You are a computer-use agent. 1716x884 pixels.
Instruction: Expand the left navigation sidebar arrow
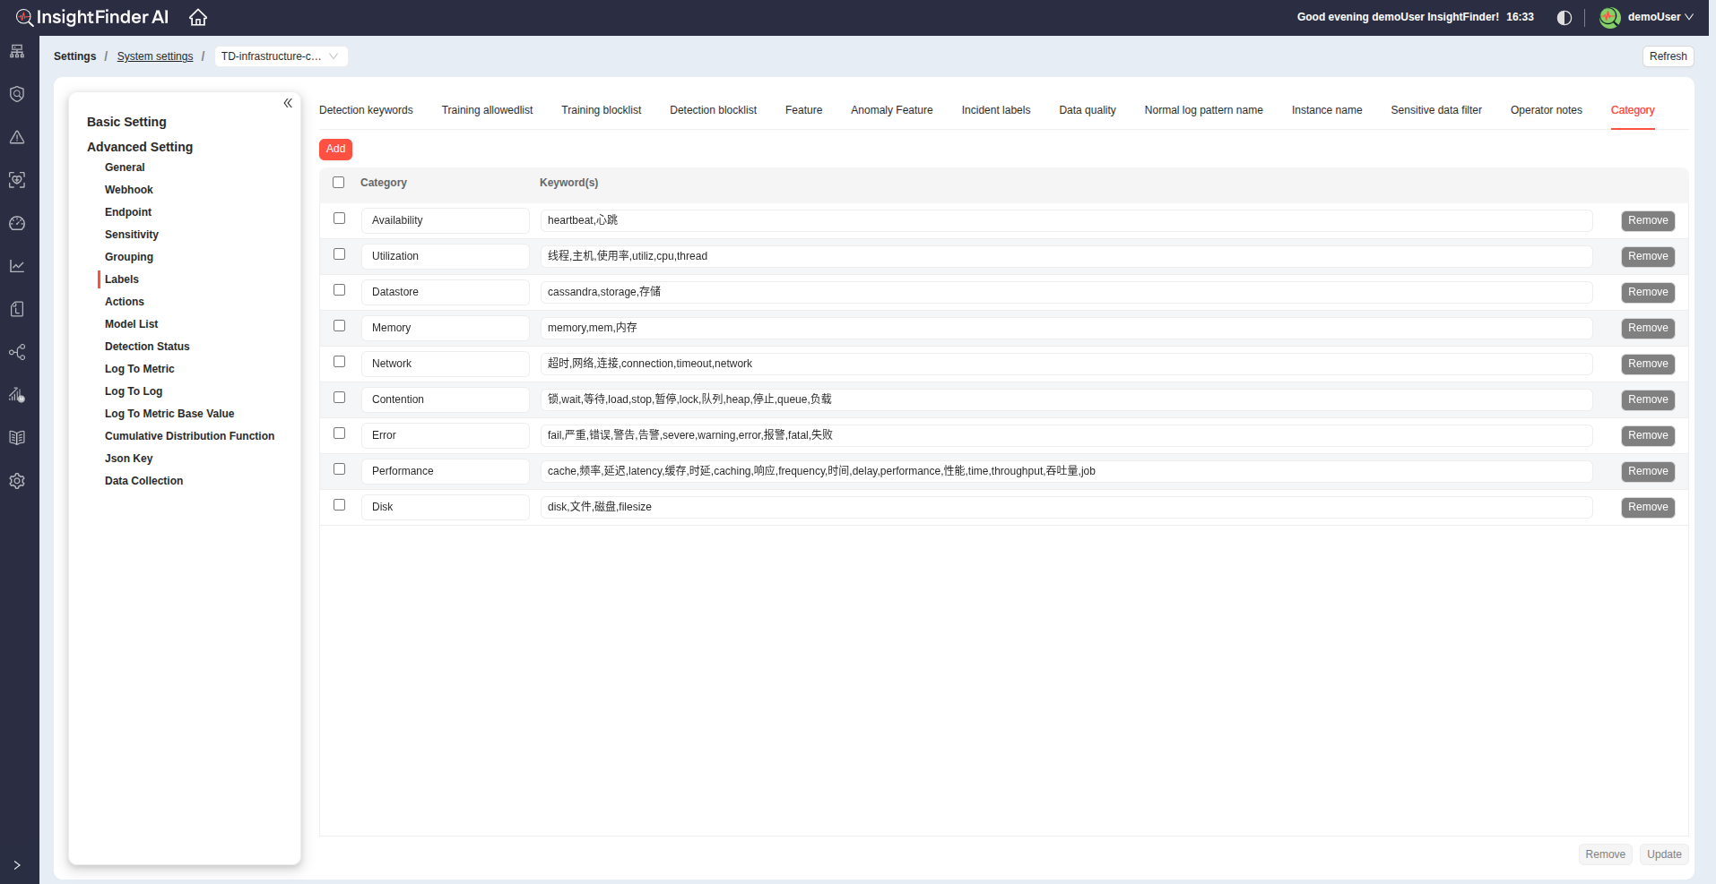coord(17,865)
